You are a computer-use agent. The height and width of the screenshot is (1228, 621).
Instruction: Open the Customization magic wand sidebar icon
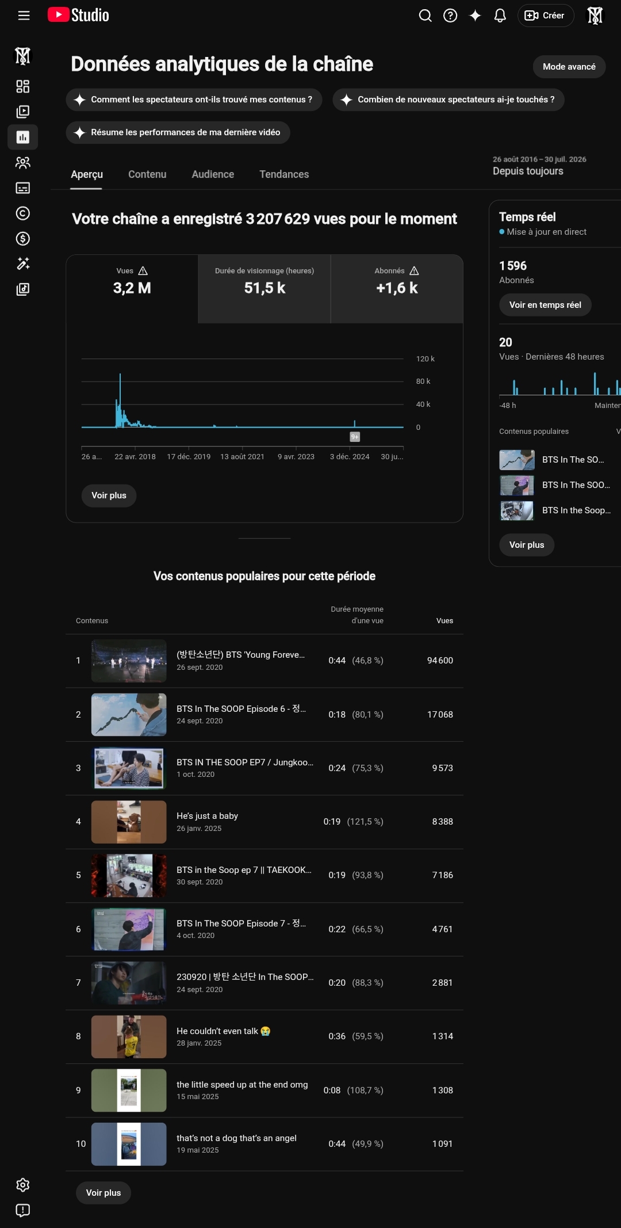23,264
